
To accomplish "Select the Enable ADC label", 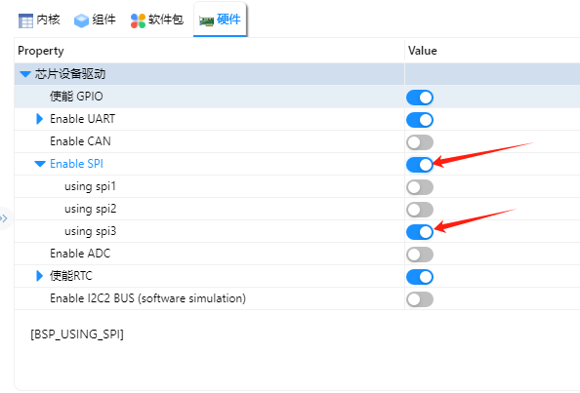I will click(x=80, y=254).
